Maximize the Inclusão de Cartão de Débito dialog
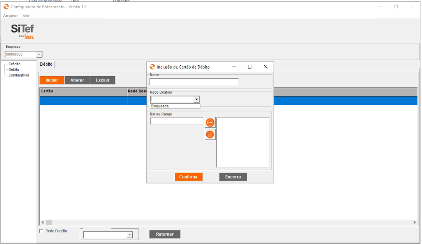The height and width of the screenshot is (245, 422). pyautogui.click(x=250, y=67)
